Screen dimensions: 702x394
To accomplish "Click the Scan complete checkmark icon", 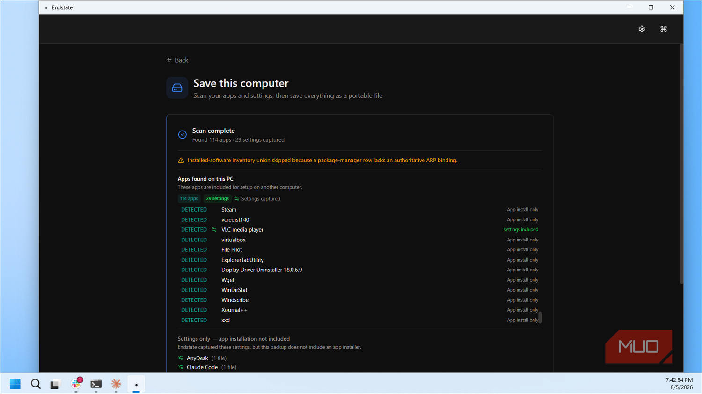I will pos(183,135).
